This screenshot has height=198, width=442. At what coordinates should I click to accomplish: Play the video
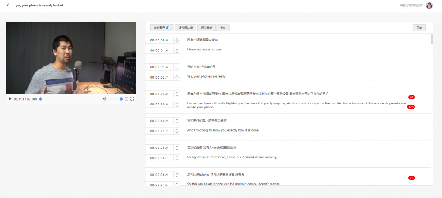point(10,99)
